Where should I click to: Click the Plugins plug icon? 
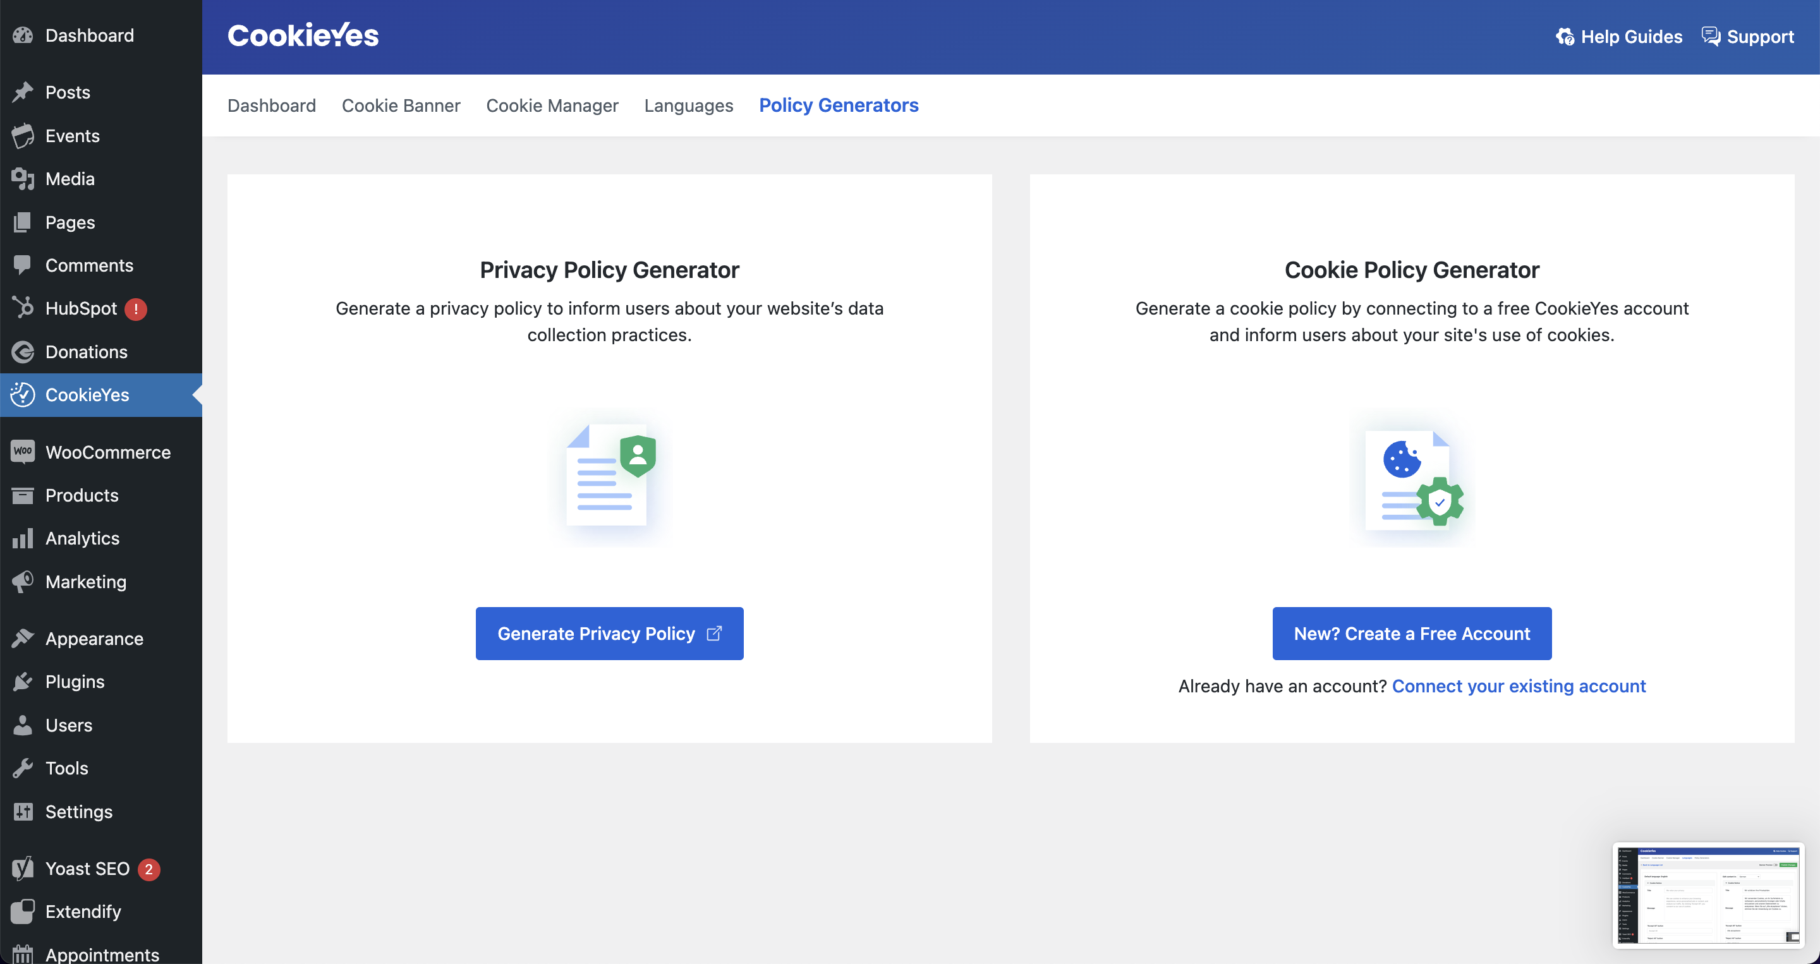pyautogui.click(x=23, y=682)
